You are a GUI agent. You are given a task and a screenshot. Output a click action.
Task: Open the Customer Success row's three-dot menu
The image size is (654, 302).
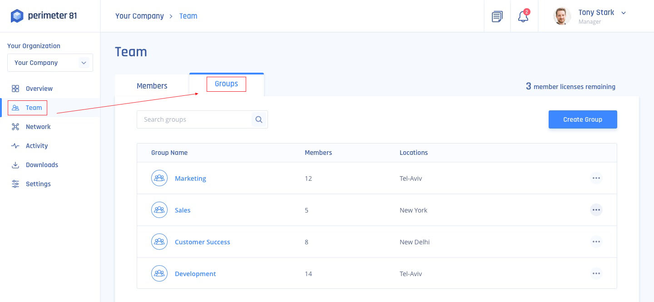[x=596, y=242]
